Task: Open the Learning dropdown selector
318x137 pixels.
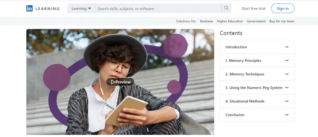Action: pos(81,8)
